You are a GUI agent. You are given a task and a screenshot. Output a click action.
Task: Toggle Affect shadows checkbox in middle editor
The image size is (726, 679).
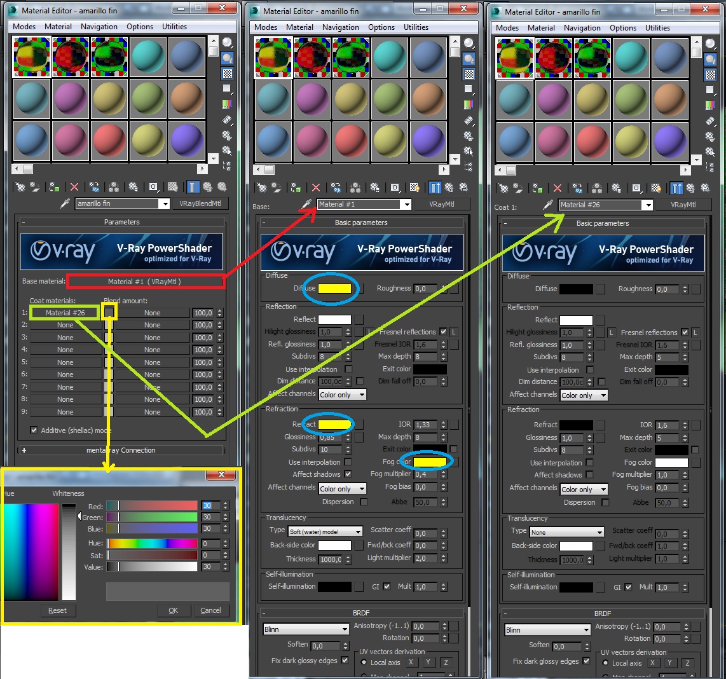click(348, 474)
